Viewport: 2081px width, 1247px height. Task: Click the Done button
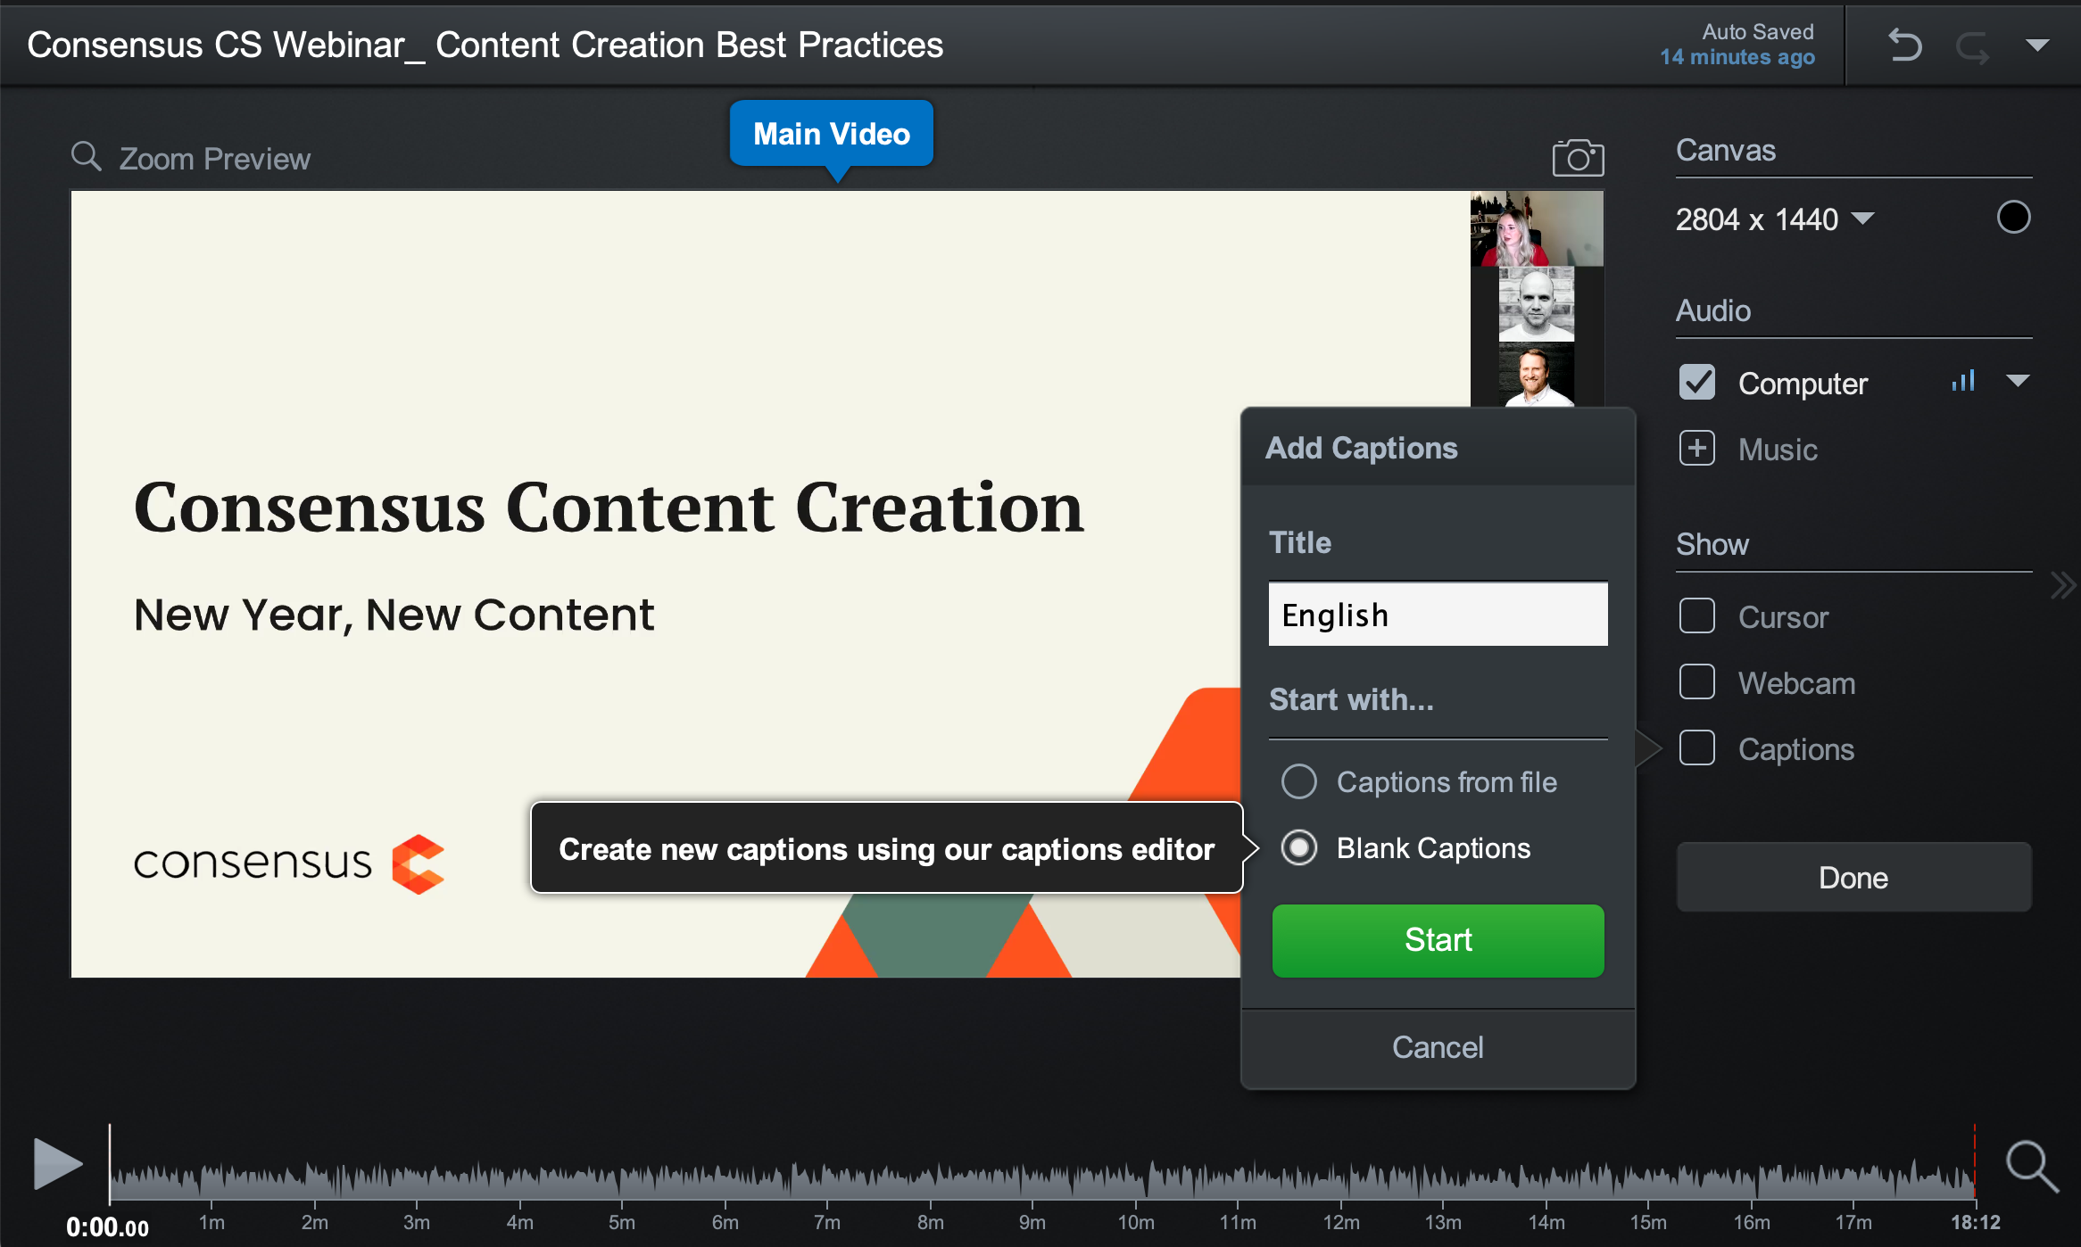click(1853, 877)
